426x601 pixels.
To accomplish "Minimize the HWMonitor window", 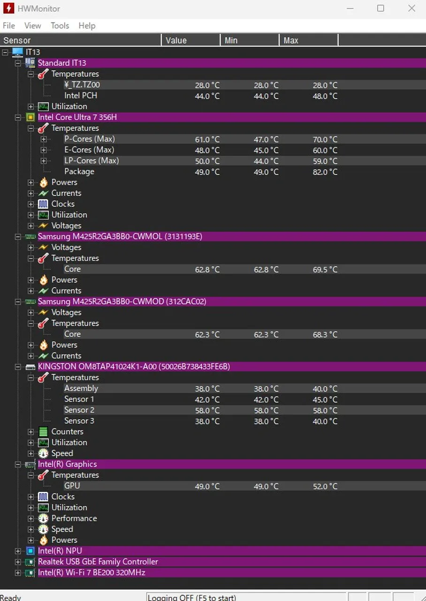I will pyautogui.click(x=350, y=8).
